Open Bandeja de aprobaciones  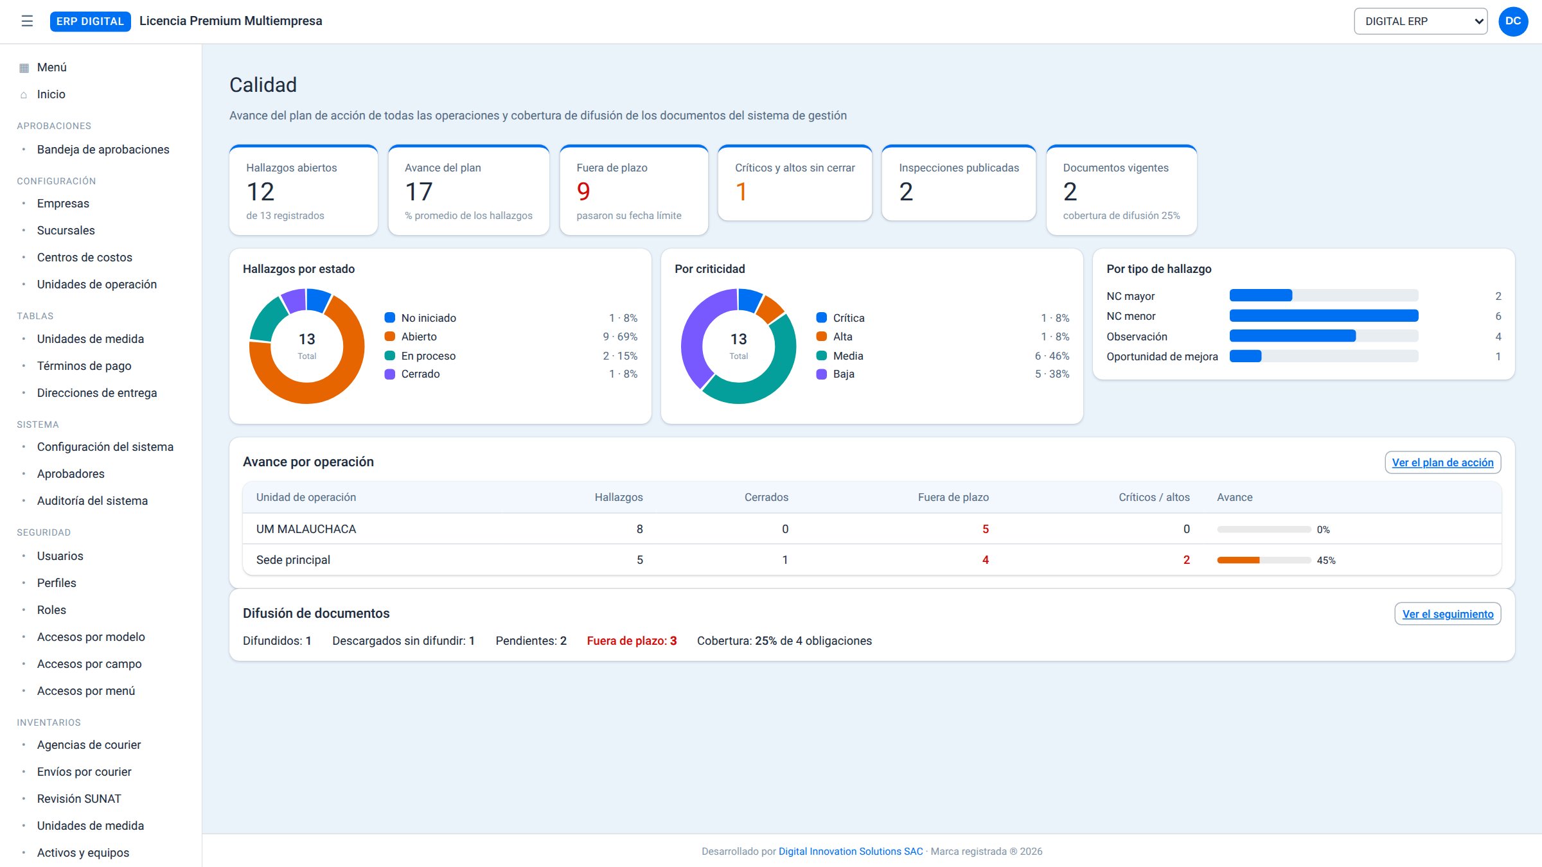coord(103,150)
